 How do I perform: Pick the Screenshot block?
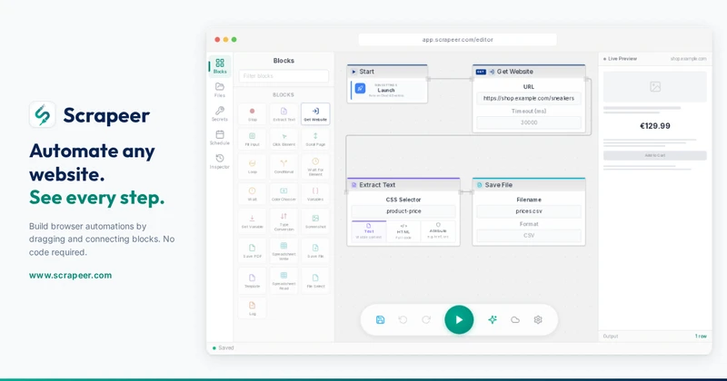(x=315, y=221)
